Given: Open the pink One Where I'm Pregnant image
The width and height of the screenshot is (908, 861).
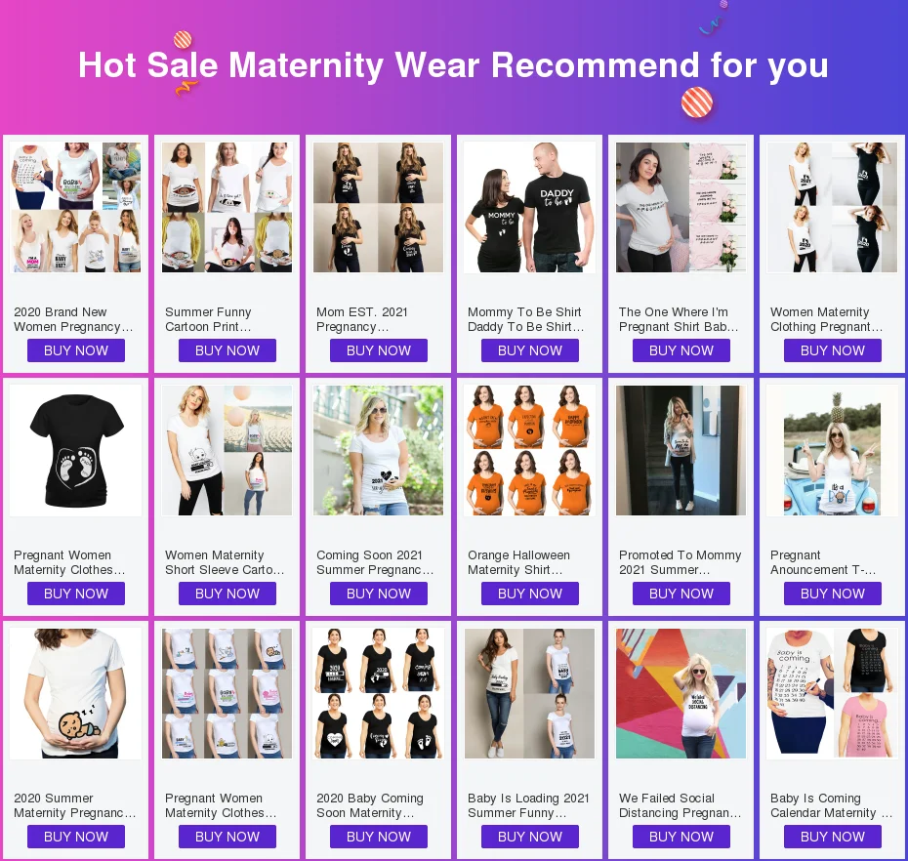Looking at the screenshot, I should tap(681, 207).
